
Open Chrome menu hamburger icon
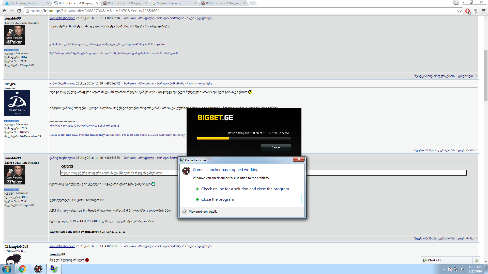(484, 11)
